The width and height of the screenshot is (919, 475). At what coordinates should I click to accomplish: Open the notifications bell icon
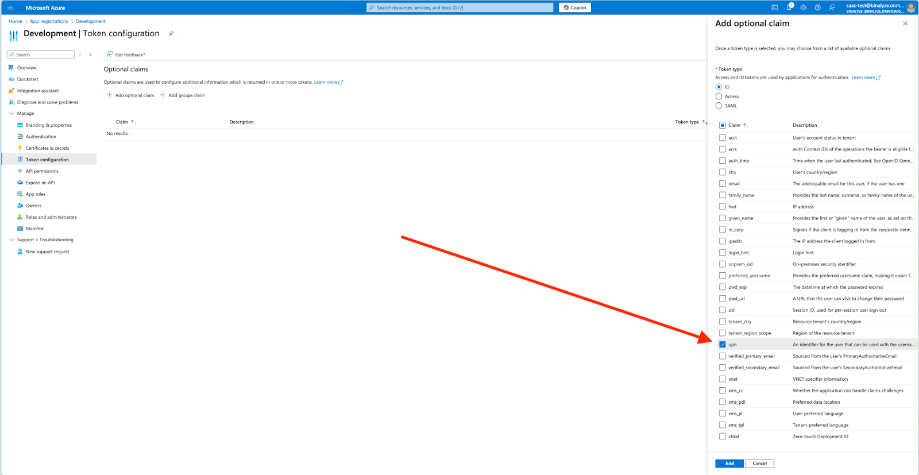point(789,7)
